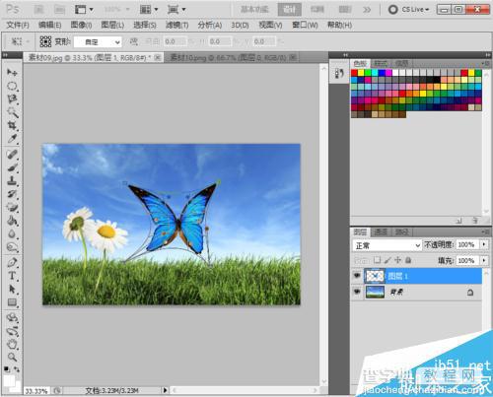This screenshot has width=493, height=397.
Task: Select the Crop tool
Action: [12, 125]
